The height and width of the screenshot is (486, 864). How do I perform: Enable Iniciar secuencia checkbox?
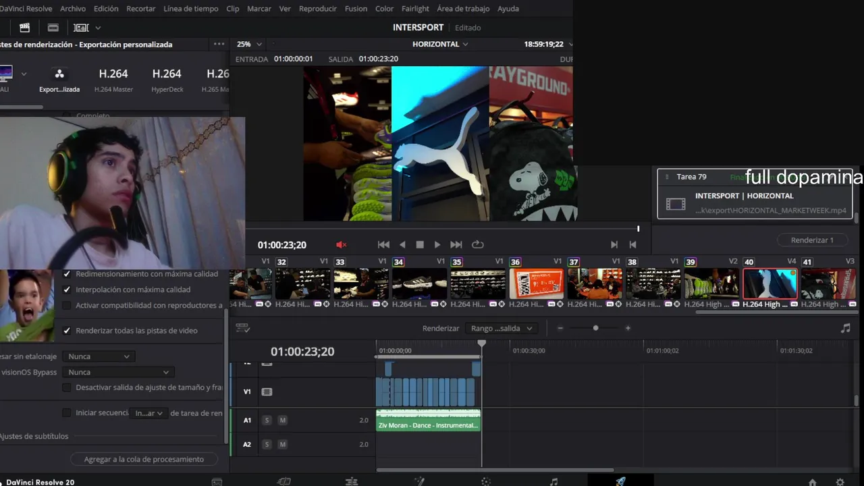point(67,412)
